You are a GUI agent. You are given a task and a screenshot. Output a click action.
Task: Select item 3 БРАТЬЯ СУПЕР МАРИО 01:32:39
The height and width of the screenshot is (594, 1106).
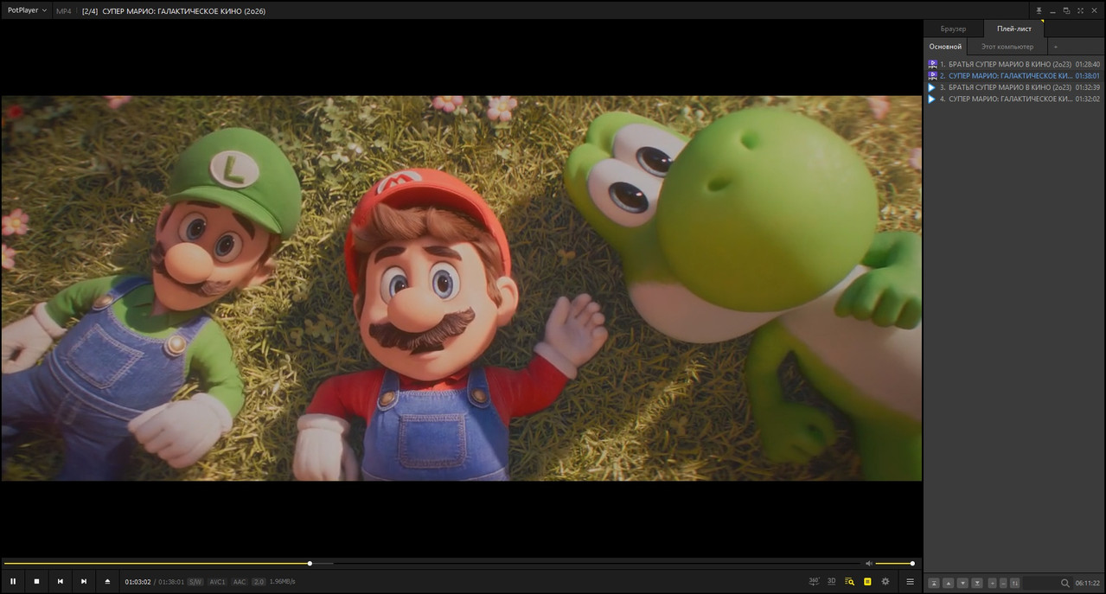click(1013, 87)
